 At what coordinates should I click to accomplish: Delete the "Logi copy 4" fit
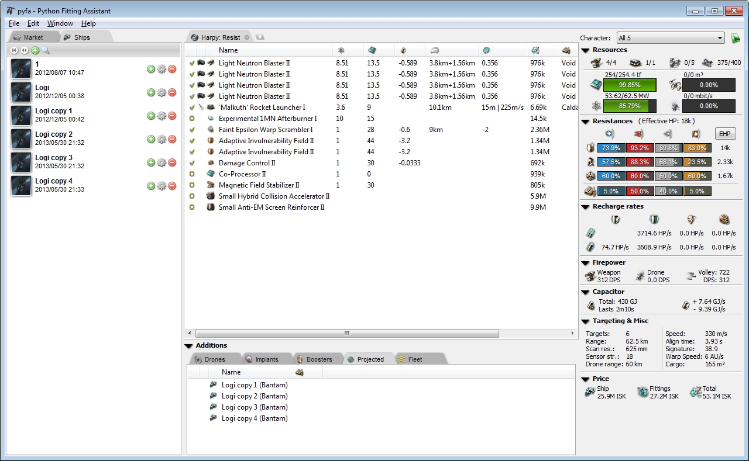tap(172, 186)
